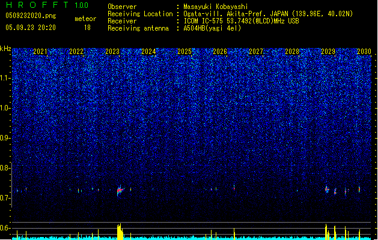Click the tall yellow power peak after 2023

[x=120, y=232]
